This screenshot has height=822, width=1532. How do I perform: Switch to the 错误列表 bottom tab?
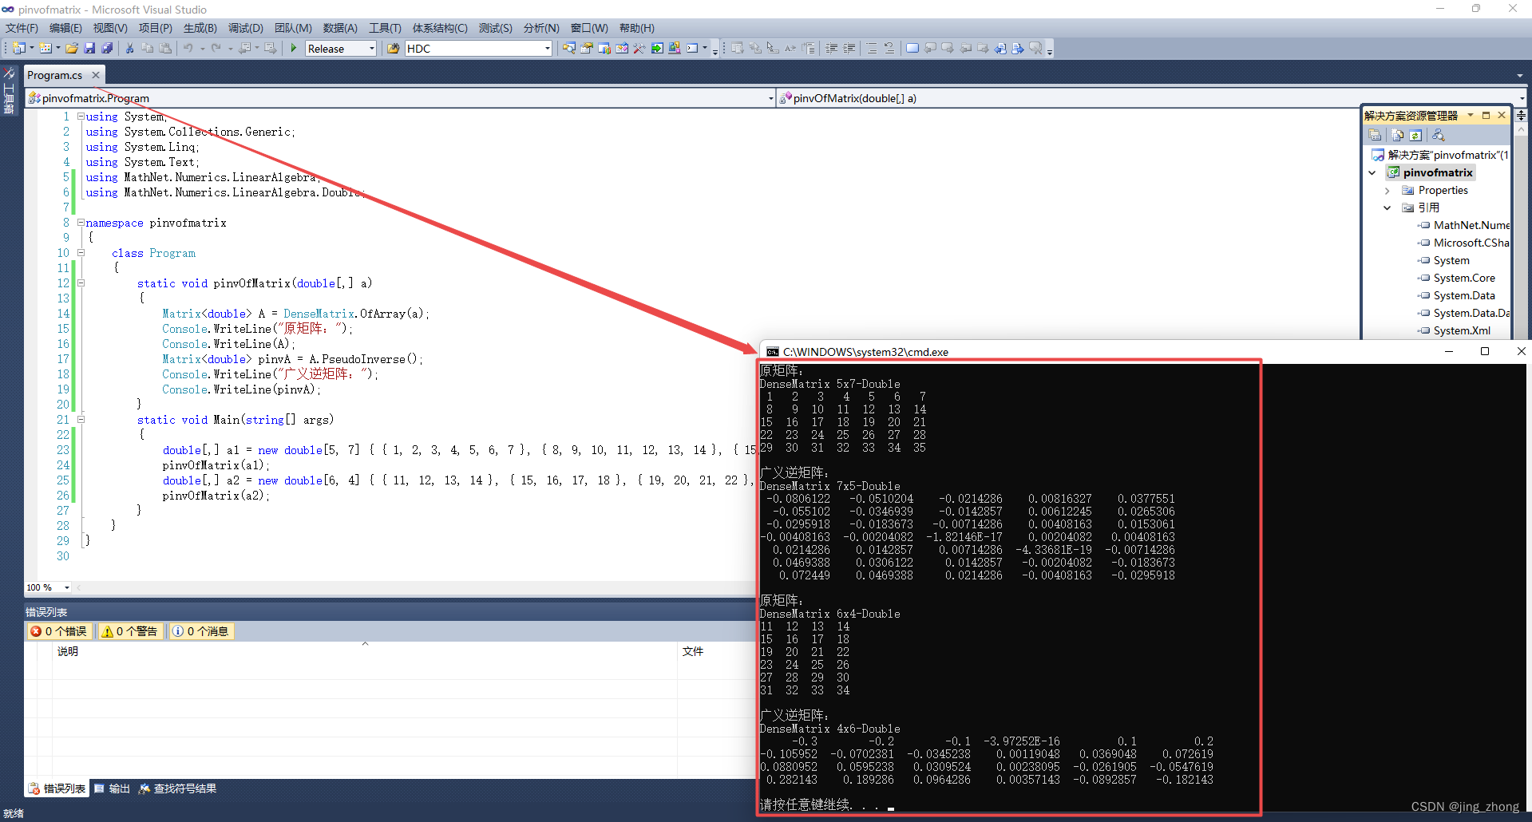pos(57,788)
